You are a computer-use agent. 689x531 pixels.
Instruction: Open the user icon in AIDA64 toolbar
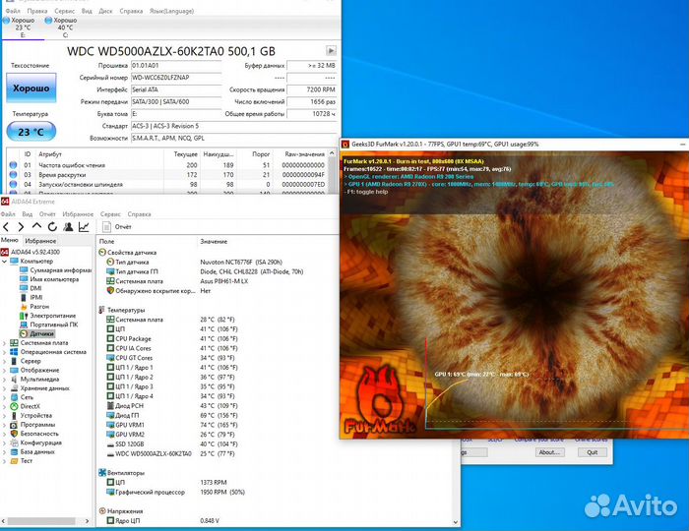coord(68,227)
